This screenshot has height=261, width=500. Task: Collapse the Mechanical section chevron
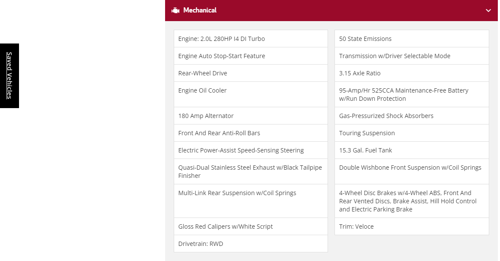coord(488,10)
